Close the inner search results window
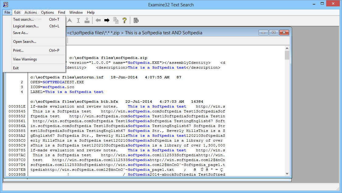 pos(284,33)
